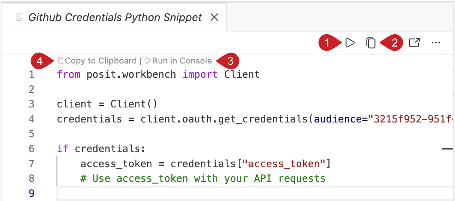Click the green comment text on line 8
The width and height of the screenshot is (455, 201).
203,178
